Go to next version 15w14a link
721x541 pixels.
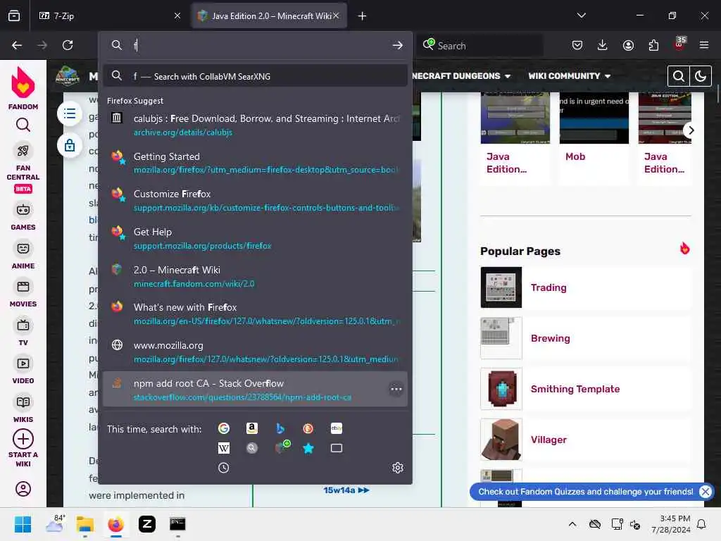tap(346, 490)
